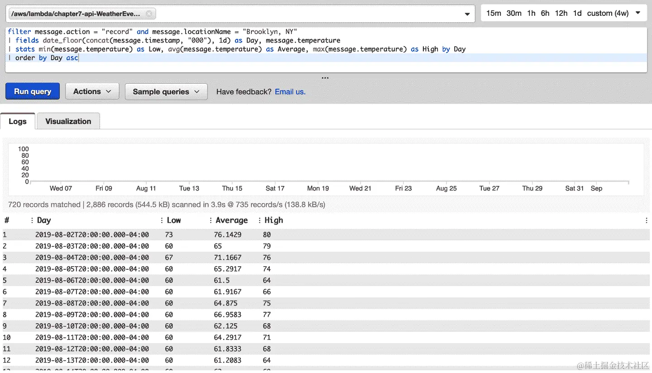This screenshot has height=373, width=652.
Task: Click Average value 71.1667
Action: (228, 258)
